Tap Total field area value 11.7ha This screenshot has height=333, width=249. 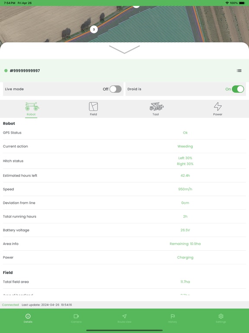[x=185, y=282]
